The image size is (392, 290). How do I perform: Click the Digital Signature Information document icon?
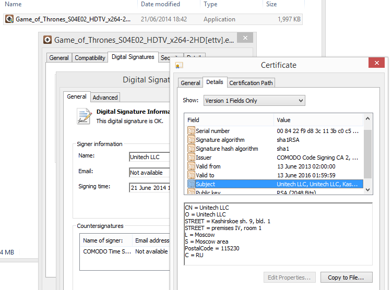tap(84, 116)
